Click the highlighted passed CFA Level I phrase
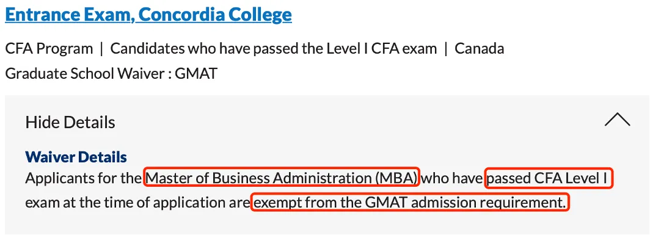Image resolution: width=650 pixels, height=235 pixels. tap(549, 178)
